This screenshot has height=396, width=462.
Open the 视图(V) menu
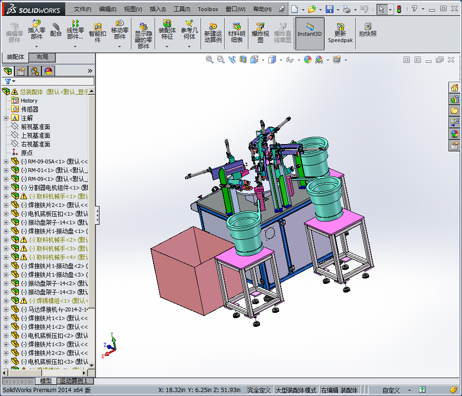pyautogui.click(x=133, y=9)
